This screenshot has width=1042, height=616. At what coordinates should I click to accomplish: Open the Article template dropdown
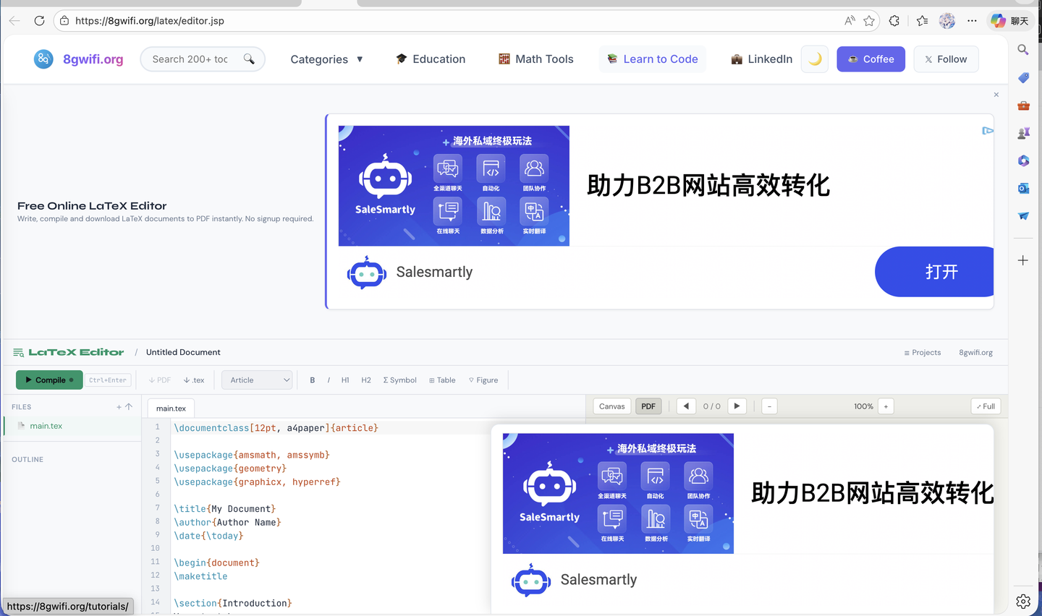point(257,380)
